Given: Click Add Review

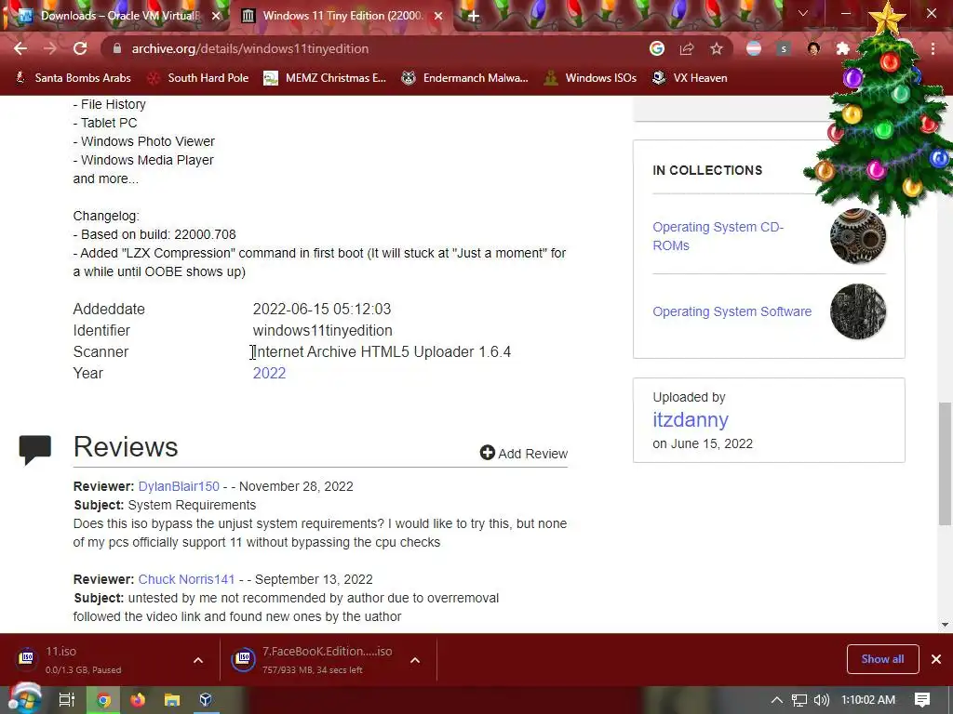Looking at the screenshot, I should 524,453.
